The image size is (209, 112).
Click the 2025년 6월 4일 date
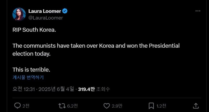[56, 89]
